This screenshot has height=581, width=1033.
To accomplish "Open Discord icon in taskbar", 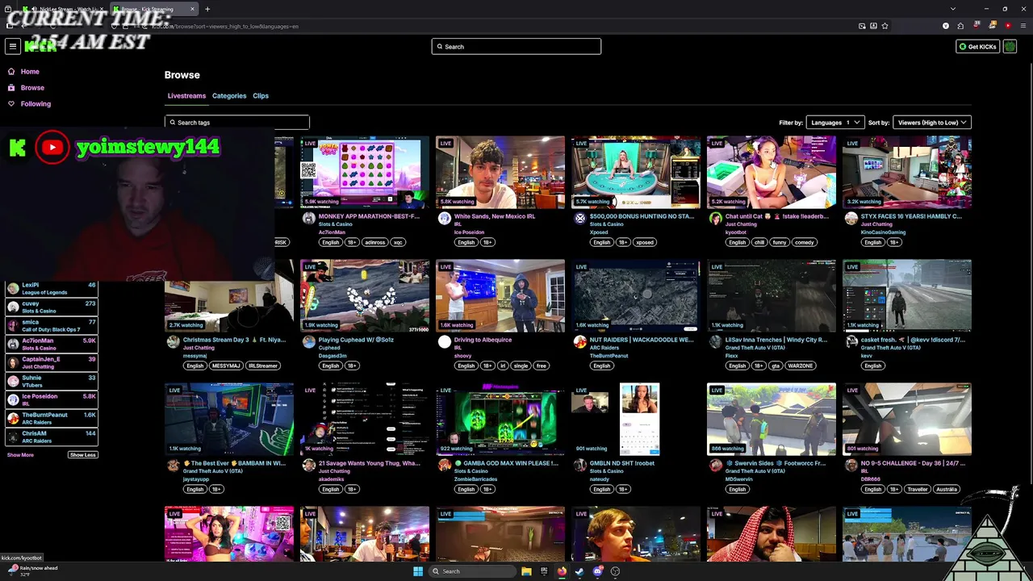I will click(x=597, y=571).
